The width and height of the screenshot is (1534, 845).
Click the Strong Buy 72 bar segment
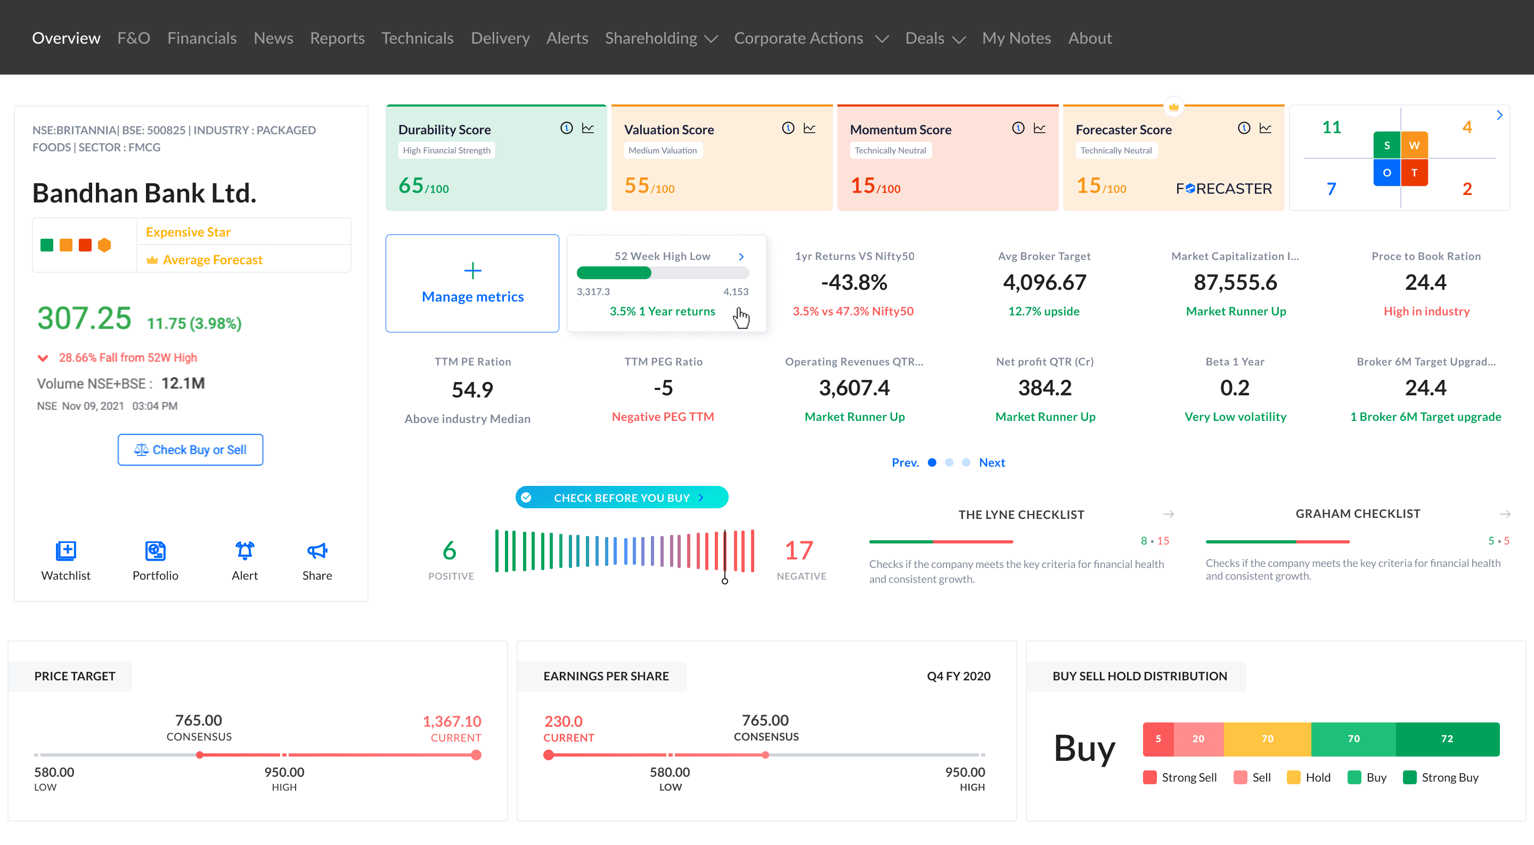click(x=1447, y=739)
